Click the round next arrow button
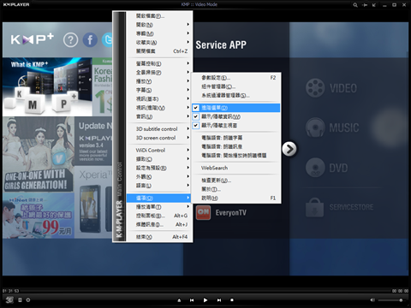The width and height of the screenshot is (411, 308). [x=289, y=149]
